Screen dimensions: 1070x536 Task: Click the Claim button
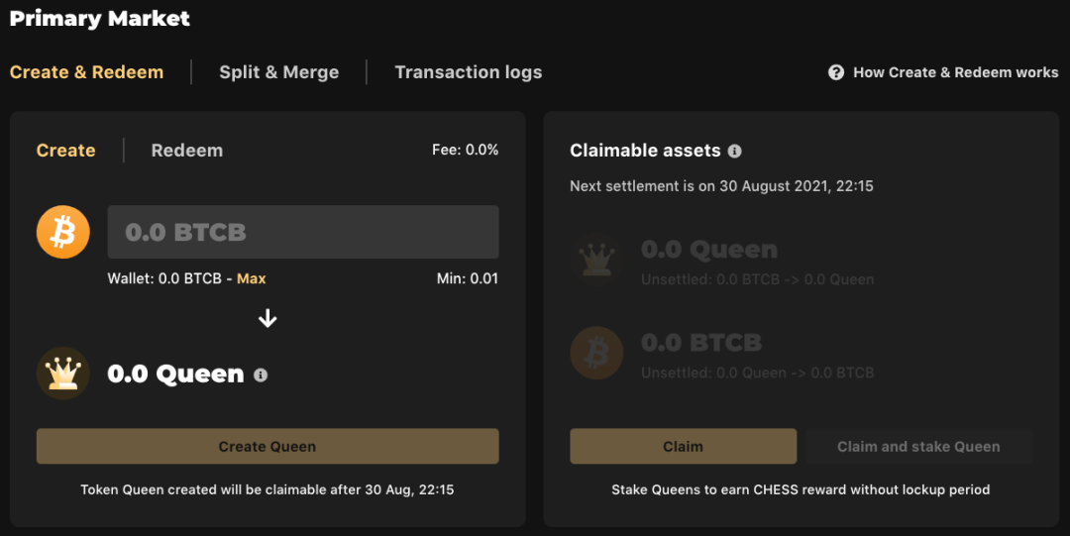pyautogui.click(x=683, y=447)
